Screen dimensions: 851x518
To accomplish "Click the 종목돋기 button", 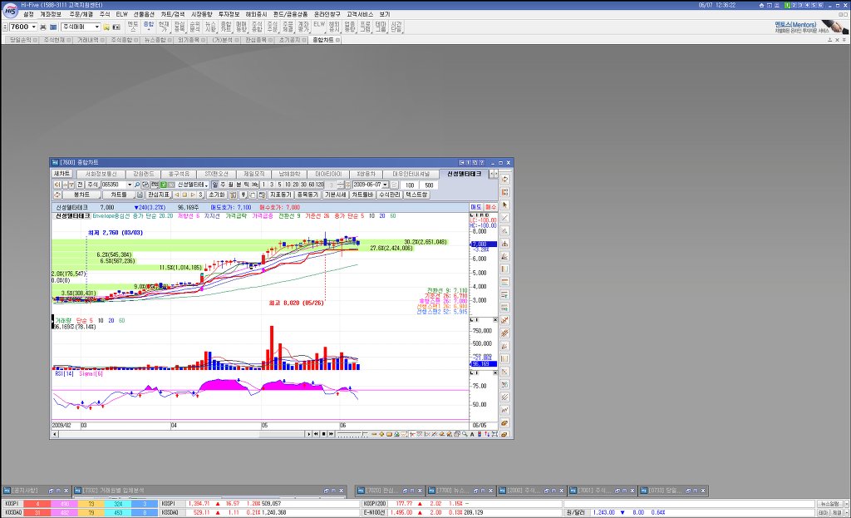I will (x=308, y=195).
